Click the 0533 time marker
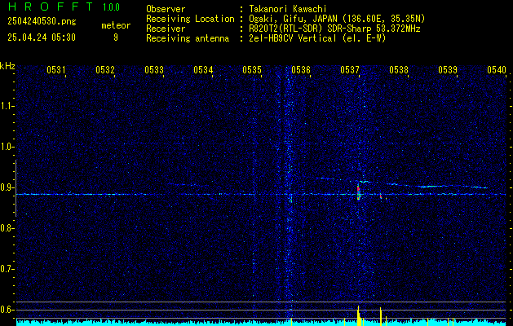This screenshot has width=513, height=326. (x=154, y=69)
